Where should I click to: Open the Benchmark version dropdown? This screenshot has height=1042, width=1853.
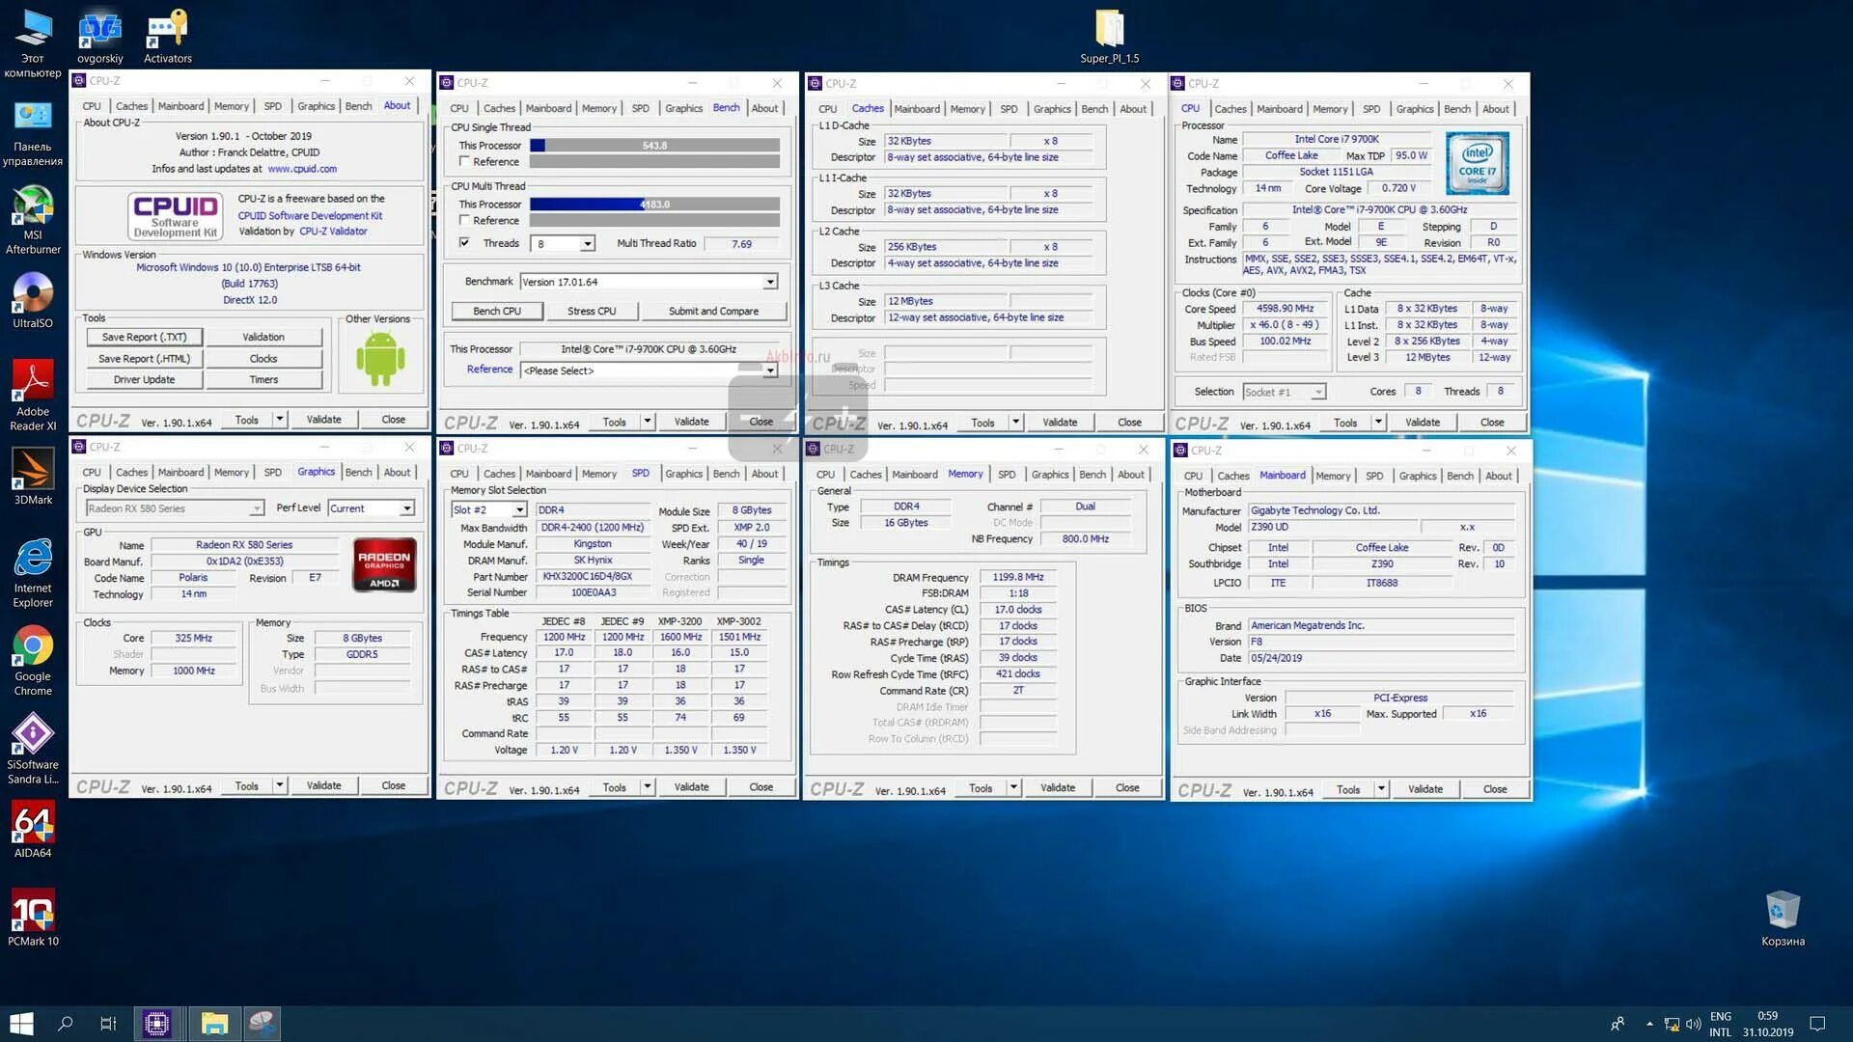(x=770, y=282)
